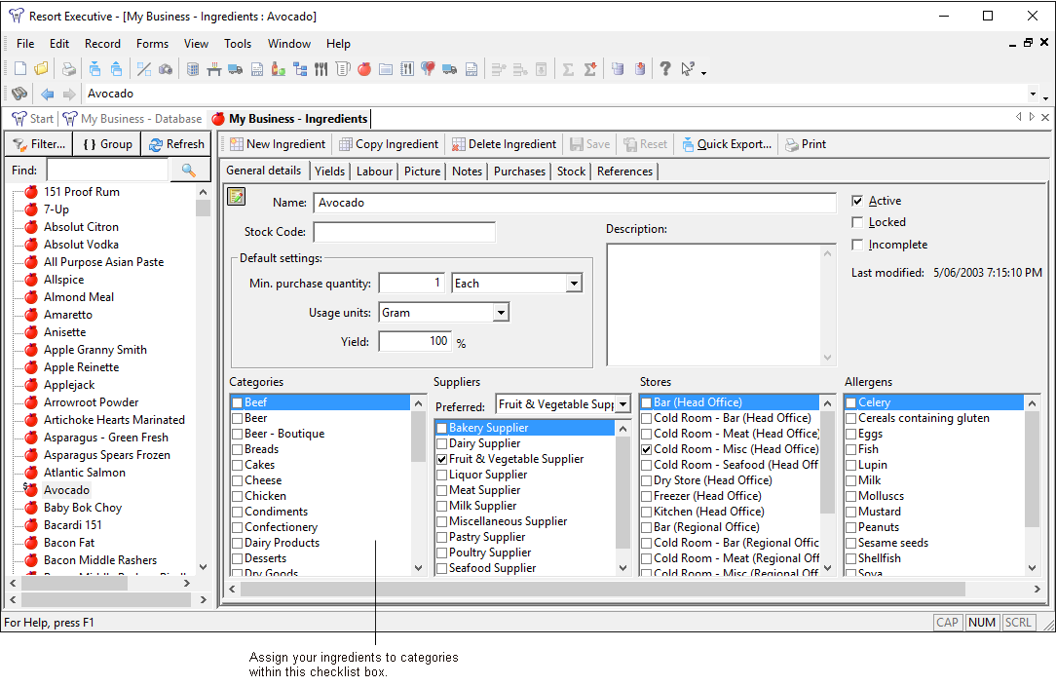This screenshot has height=686, width=1056.
Task: Click the camera toolbar icon
Action: tap(165, 69)
